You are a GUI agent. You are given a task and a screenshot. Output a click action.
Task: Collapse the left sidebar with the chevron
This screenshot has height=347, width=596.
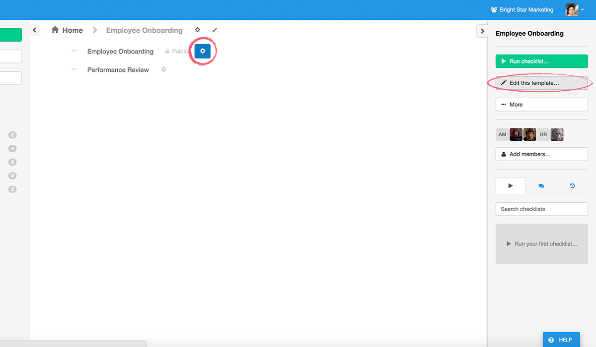coord(34,30)
